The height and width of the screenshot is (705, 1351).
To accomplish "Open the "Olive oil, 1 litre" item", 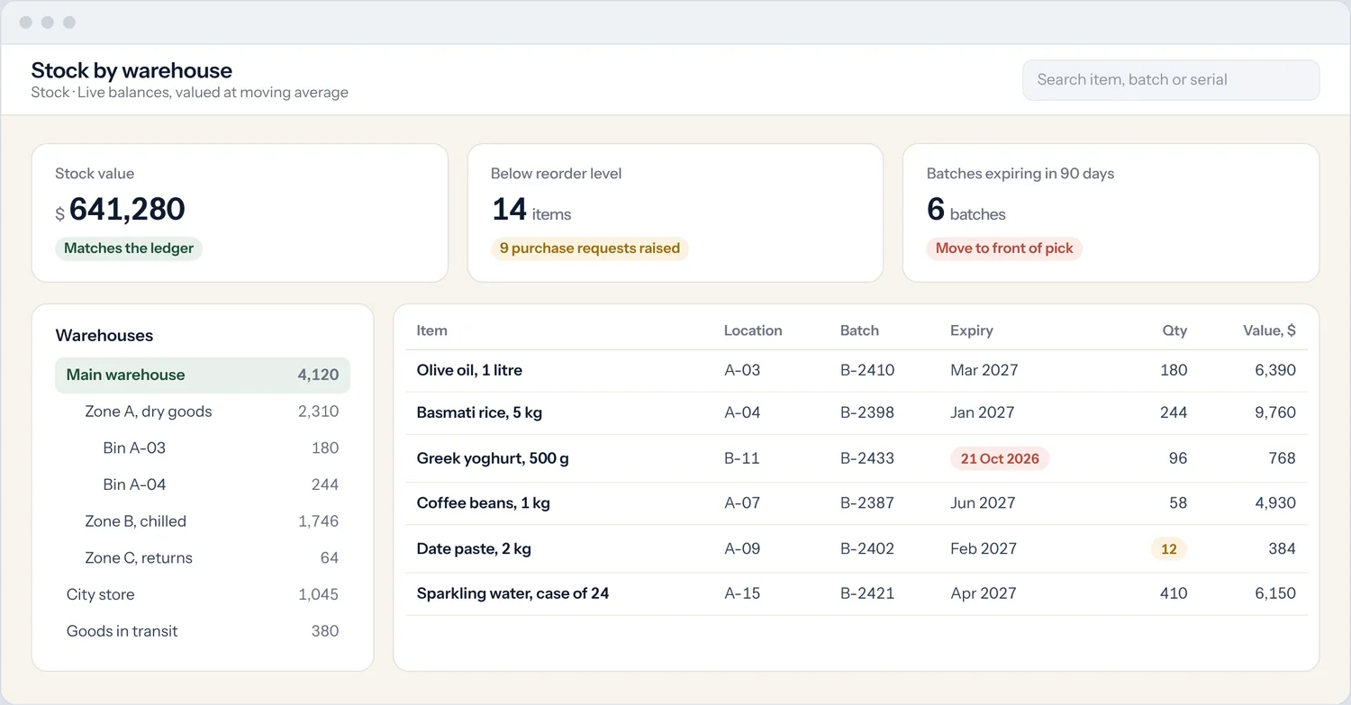I will click(x=469, y=370).
